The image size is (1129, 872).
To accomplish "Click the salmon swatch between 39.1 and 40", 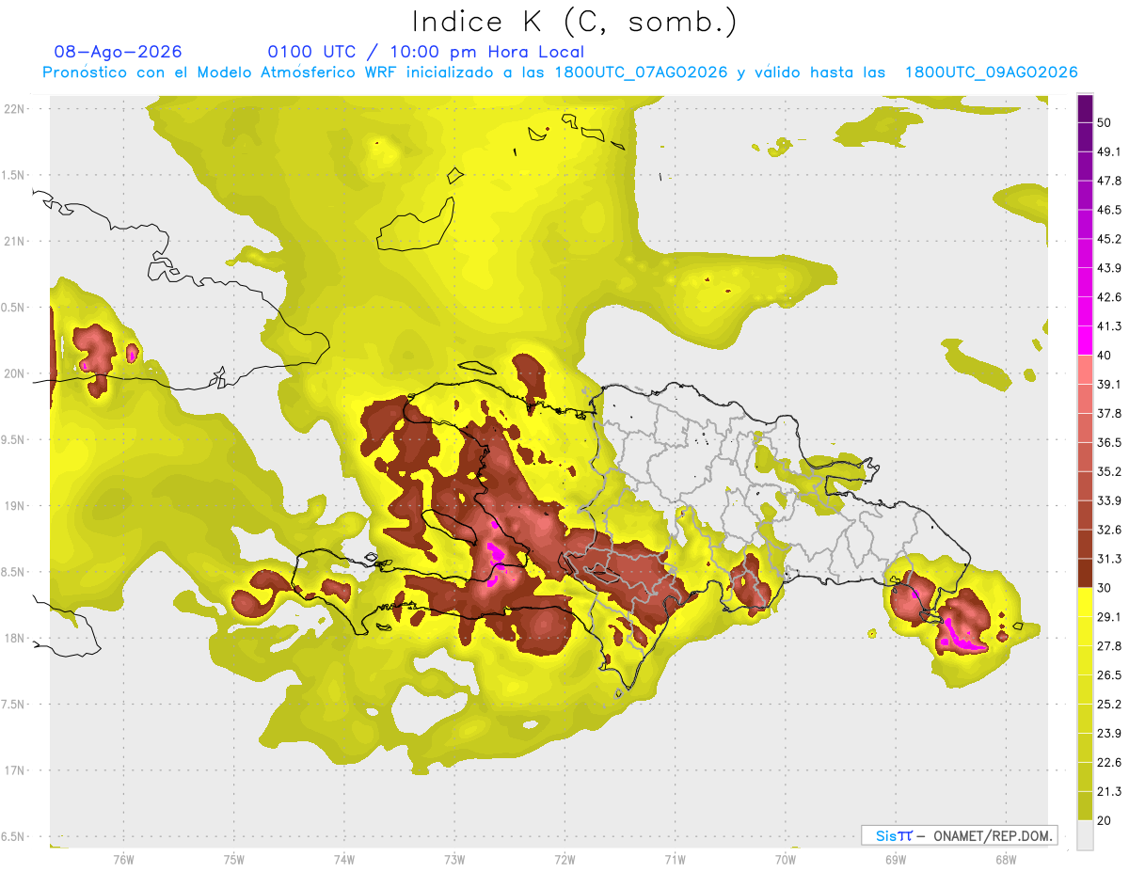I will click(1085, 371).
